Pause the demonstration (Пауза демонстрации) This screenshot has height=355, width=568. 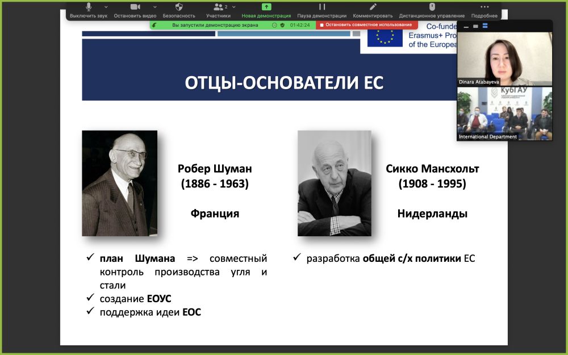click(x=321, y=7)
